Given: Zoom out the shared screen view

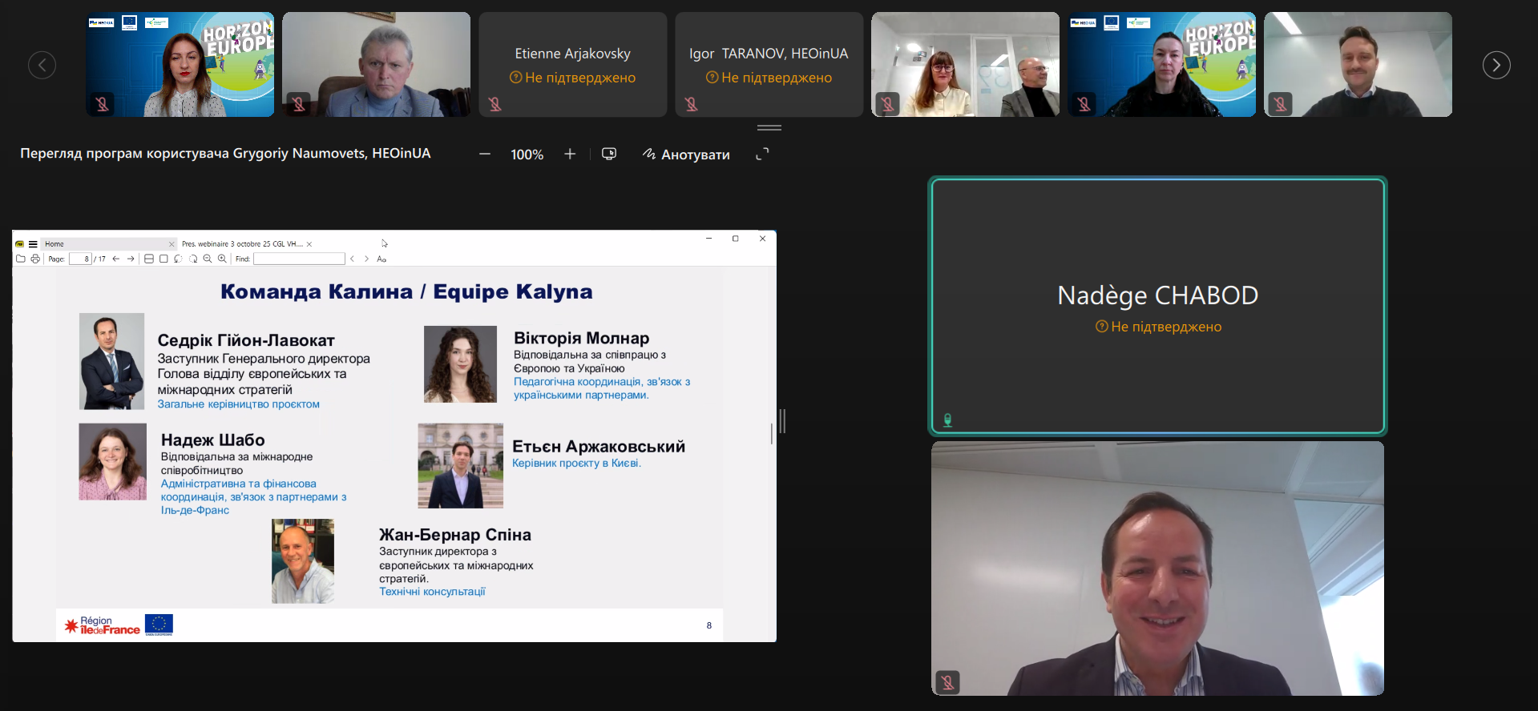Looking at the screenshot, I should pos(485,154).
